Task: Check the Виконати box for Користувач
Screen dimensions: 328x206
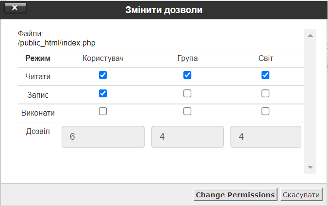Action: (103, 111)
